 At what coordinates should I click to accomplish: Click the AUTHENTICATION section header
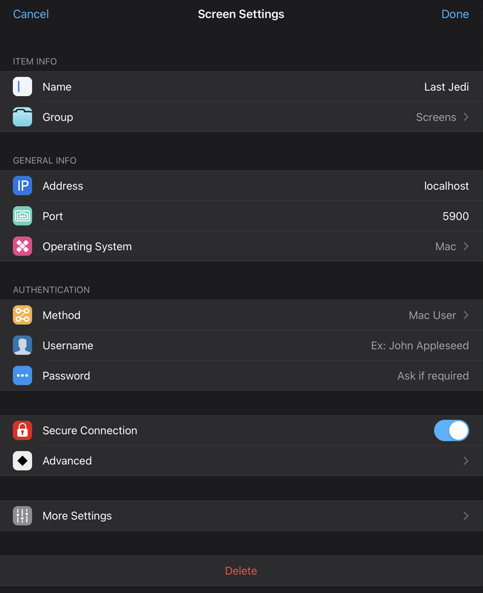51,289
